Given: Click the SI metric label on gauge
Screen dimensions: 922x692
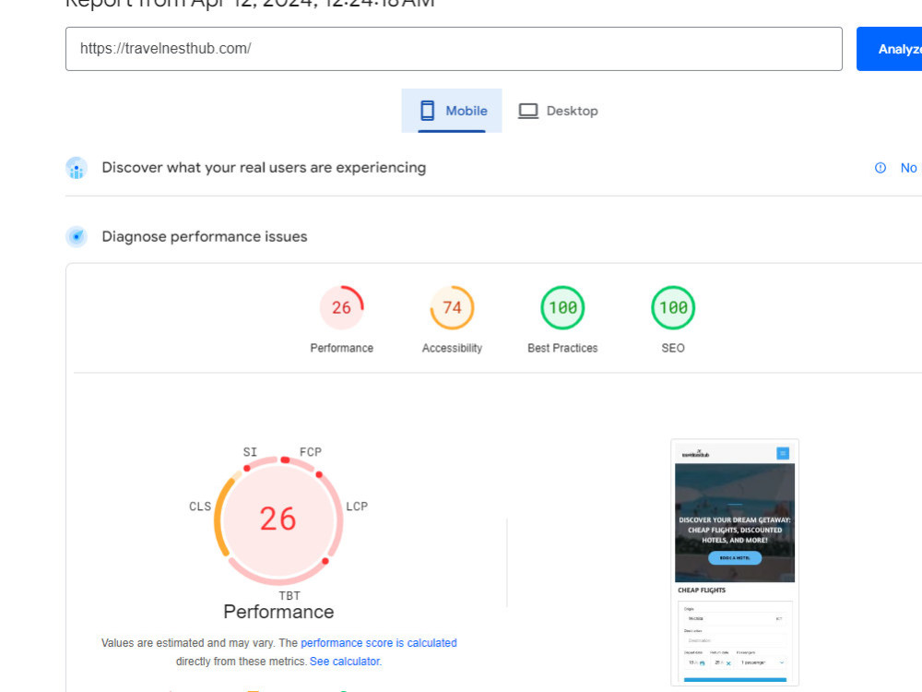Looking at the screenshot, I should 250,452.
